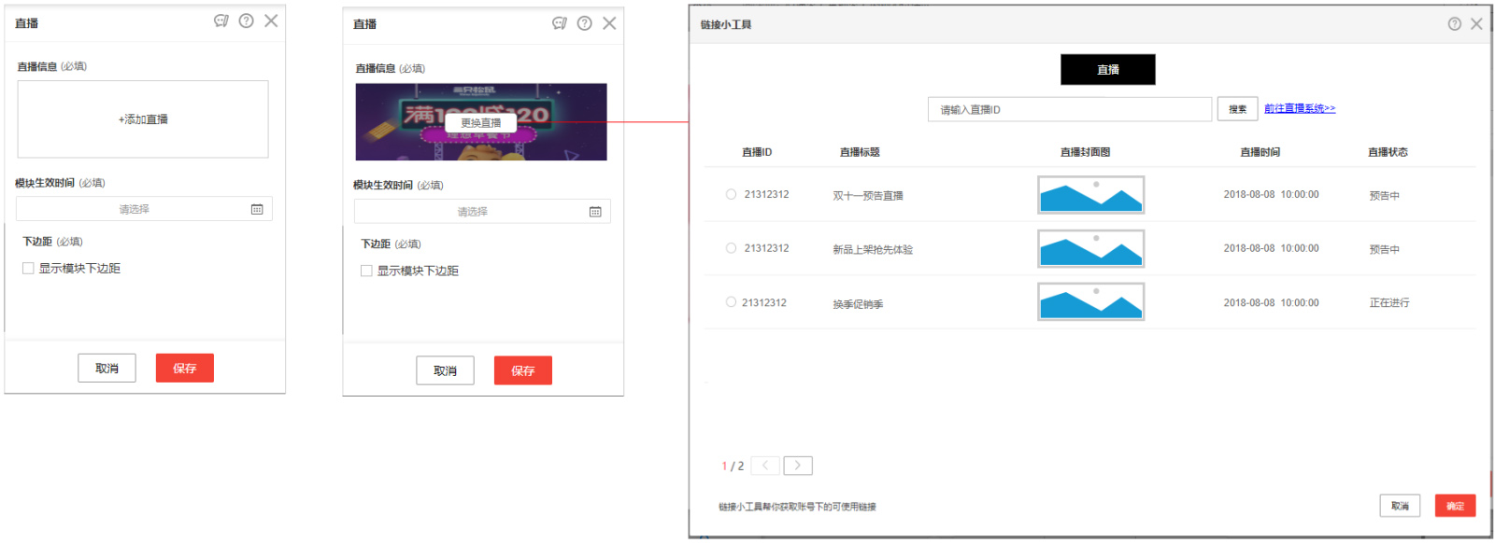This screenshot has width=1495, height=543.
Task: Click the 直播状态 column header
Action: click(x=1388, y=152)
